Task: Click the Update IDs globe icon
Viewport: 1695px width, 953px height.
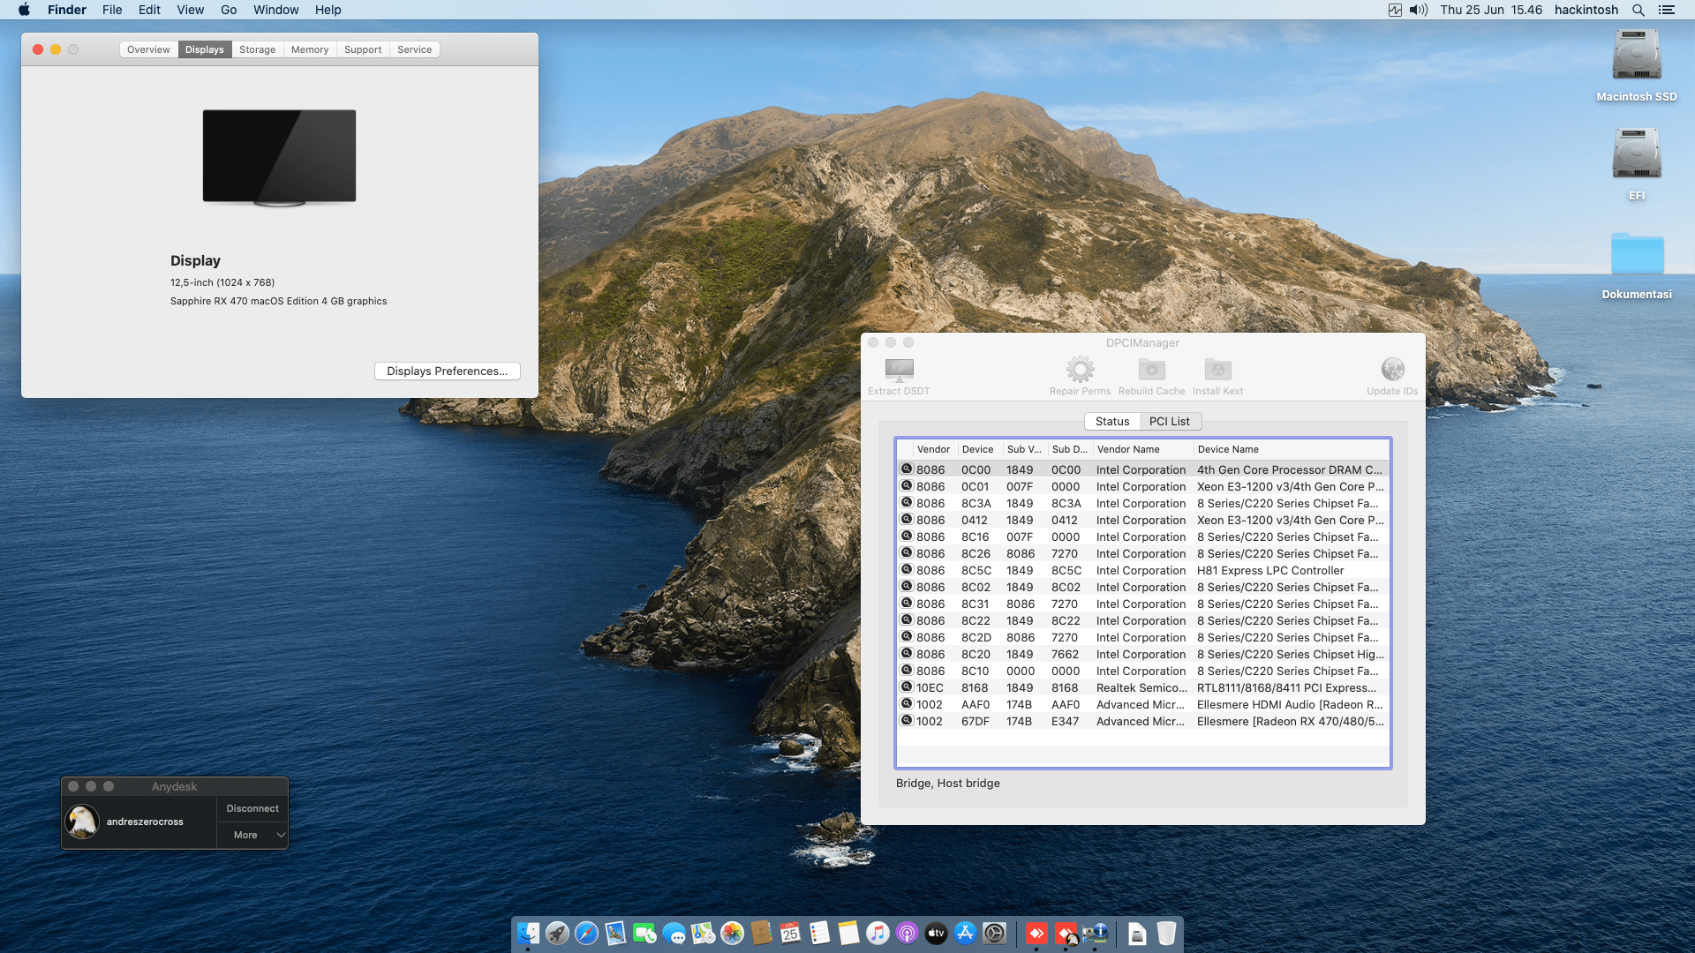Action: (x=1392, y=371)
